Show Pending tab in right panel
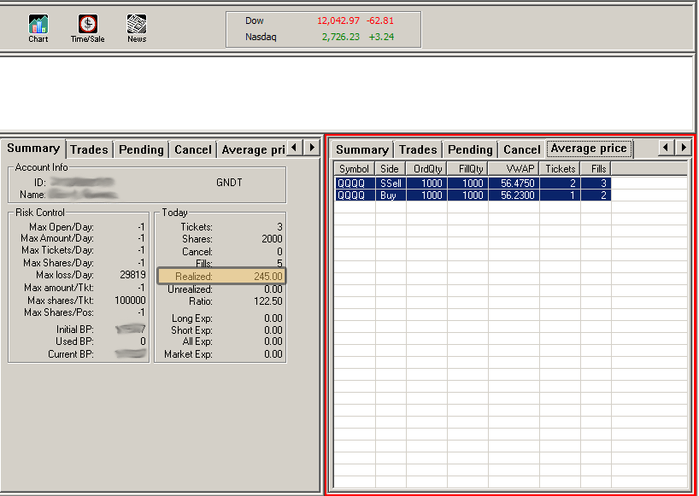This screenshot has width=699, height=496. [470, 149]
